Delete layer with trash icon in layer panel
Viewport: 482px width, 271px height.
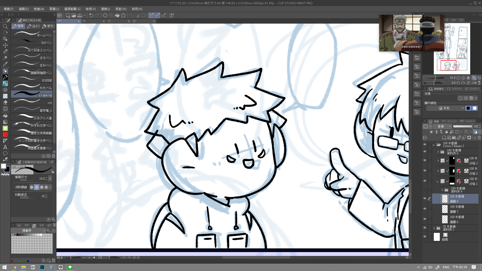(479, 138)
